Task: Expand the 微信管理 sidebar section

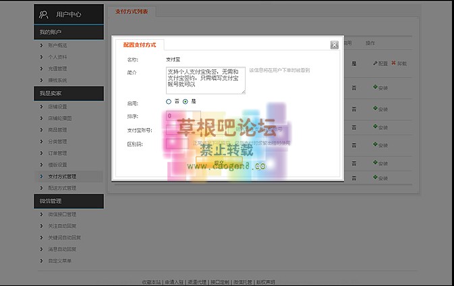Action: [69, 201]
